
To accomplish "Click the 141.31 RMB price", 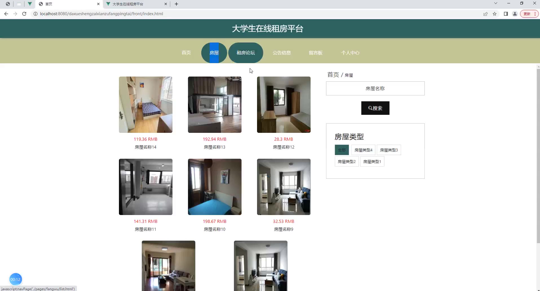I will (146, 221).
